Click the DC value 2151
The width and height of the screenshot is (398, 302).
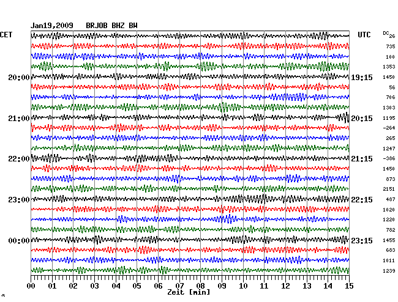pyautogui.click(x=389, y=189)
